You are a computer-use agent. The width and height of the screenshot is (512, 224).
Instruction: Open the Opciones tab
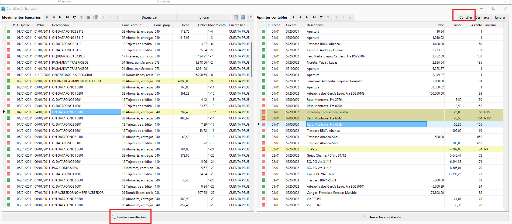[x=164, y=2]
